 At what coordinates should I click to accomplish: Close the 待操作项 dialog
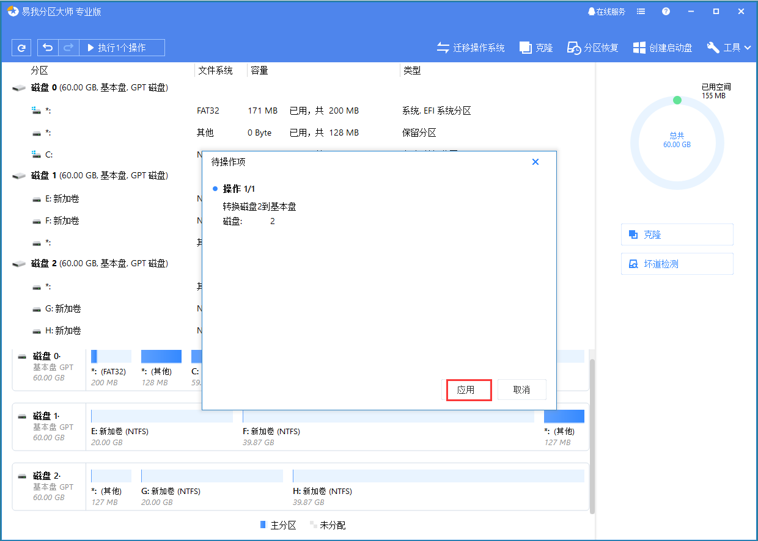(x=535, y=162)
